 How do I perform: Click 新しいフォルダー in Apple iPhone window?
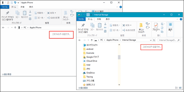click(66, 16)
